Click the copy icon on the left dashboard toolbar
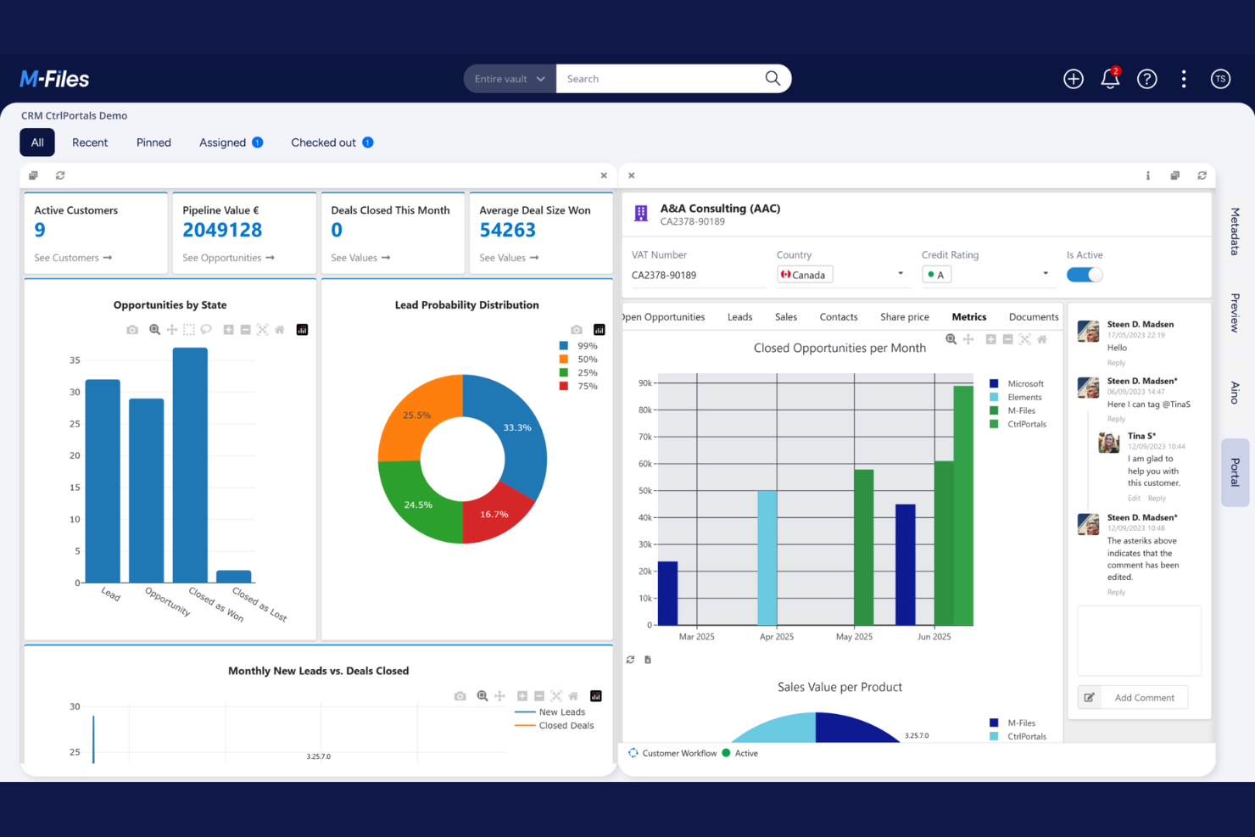This screenshot has width=1255, height=837. coord(33,176)
